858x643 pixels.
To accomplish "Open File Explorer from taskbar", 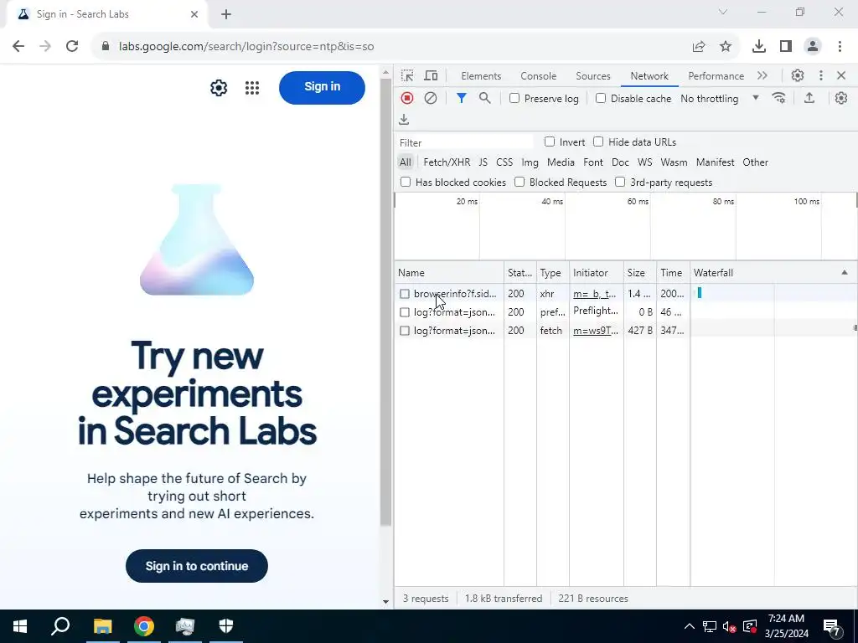I will pos(102,626).
